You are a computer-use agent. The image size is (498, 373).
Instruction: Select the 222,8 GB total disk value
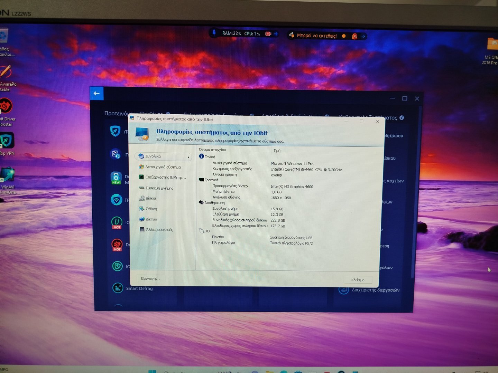point(278,220)
